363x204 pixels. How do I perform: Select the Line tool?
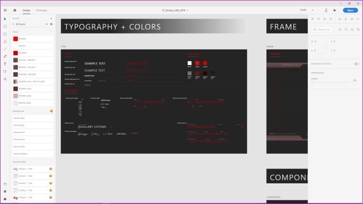pos(5,49)
